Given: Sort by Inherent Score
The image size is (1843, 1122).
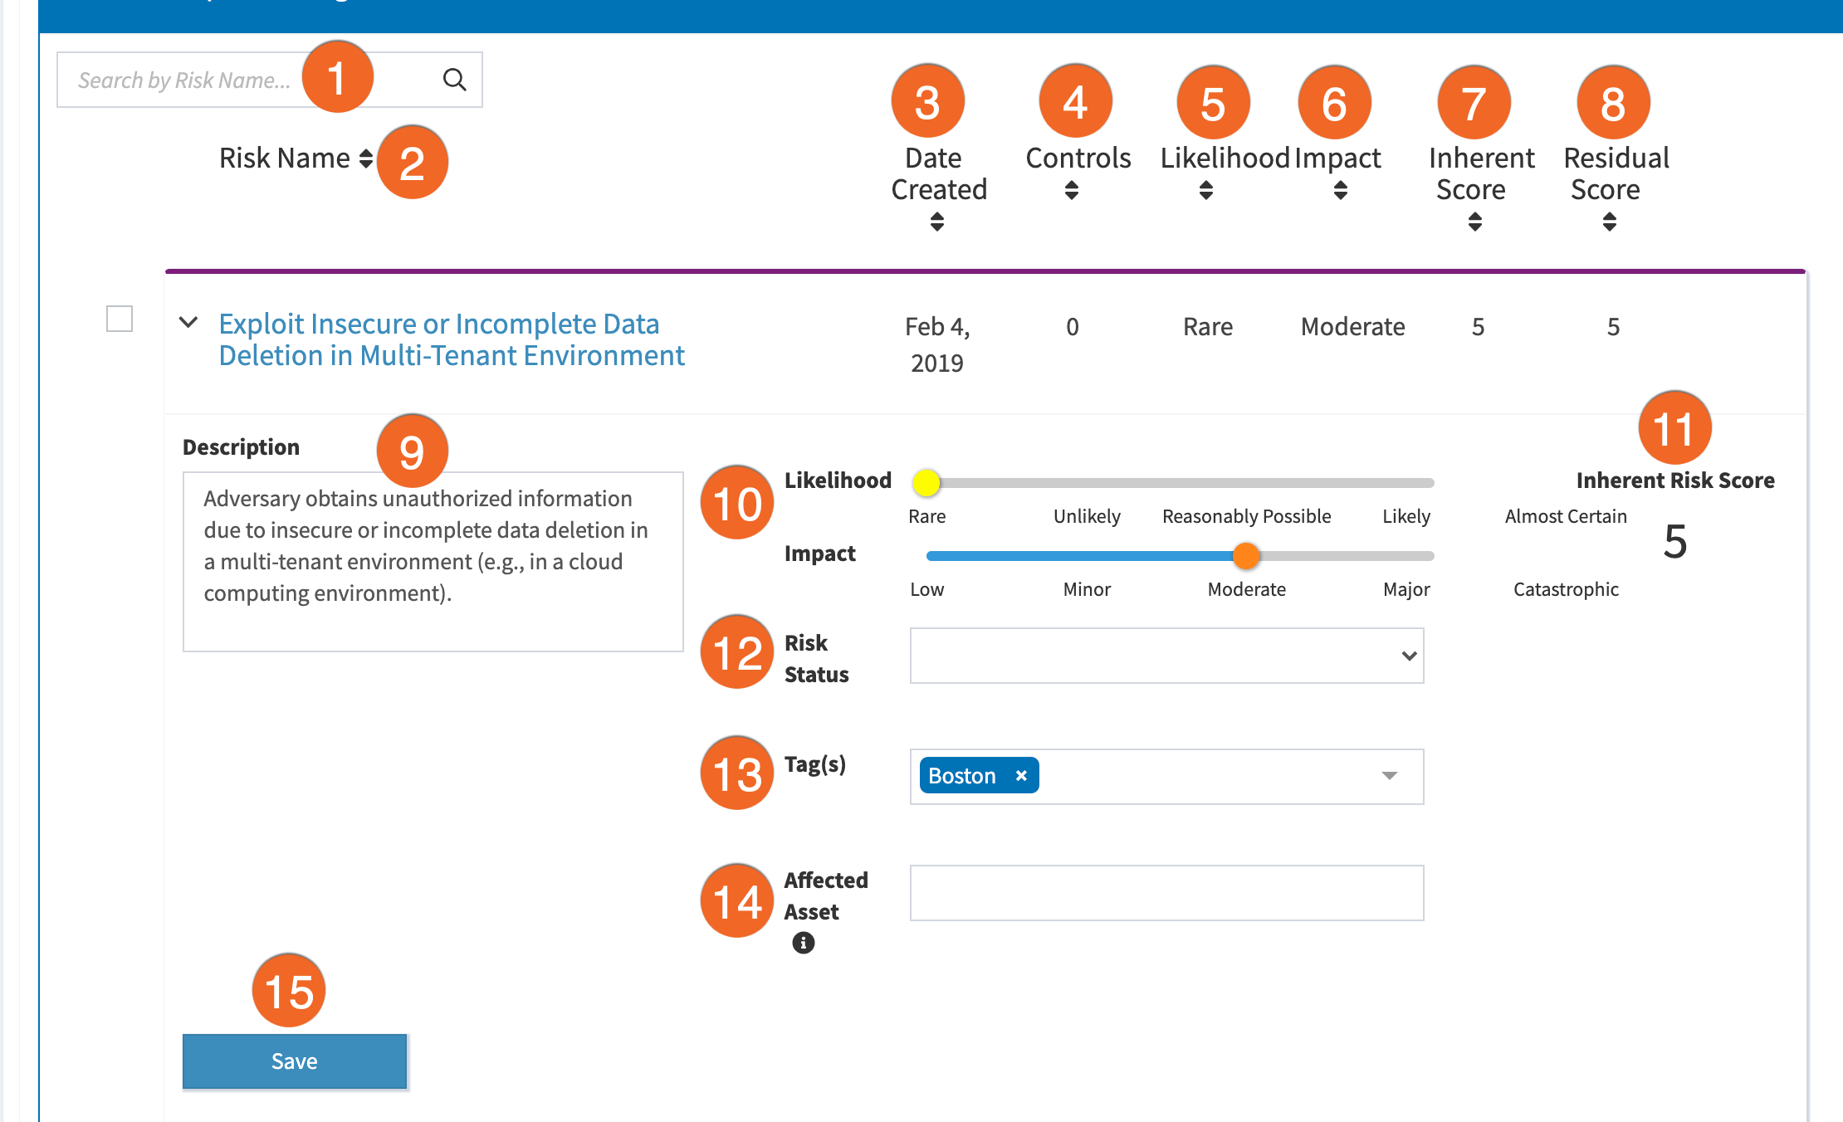Looking at the screenshot, I should click(1474, 222).
